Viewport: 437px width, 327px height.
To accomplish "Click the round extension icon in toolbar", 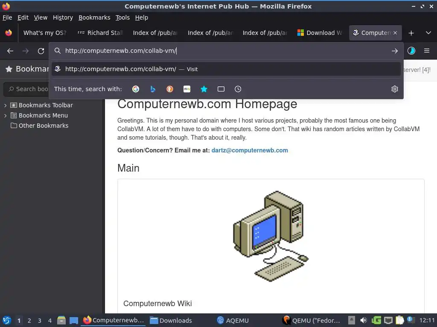I will 411,51.
